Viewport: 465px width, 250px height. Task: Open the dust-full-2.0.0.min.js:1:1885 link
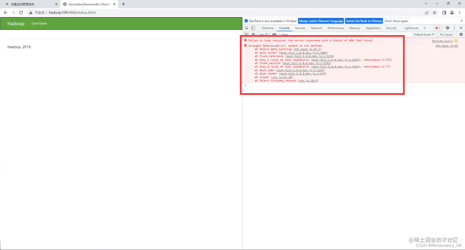(x=304, y=53)
